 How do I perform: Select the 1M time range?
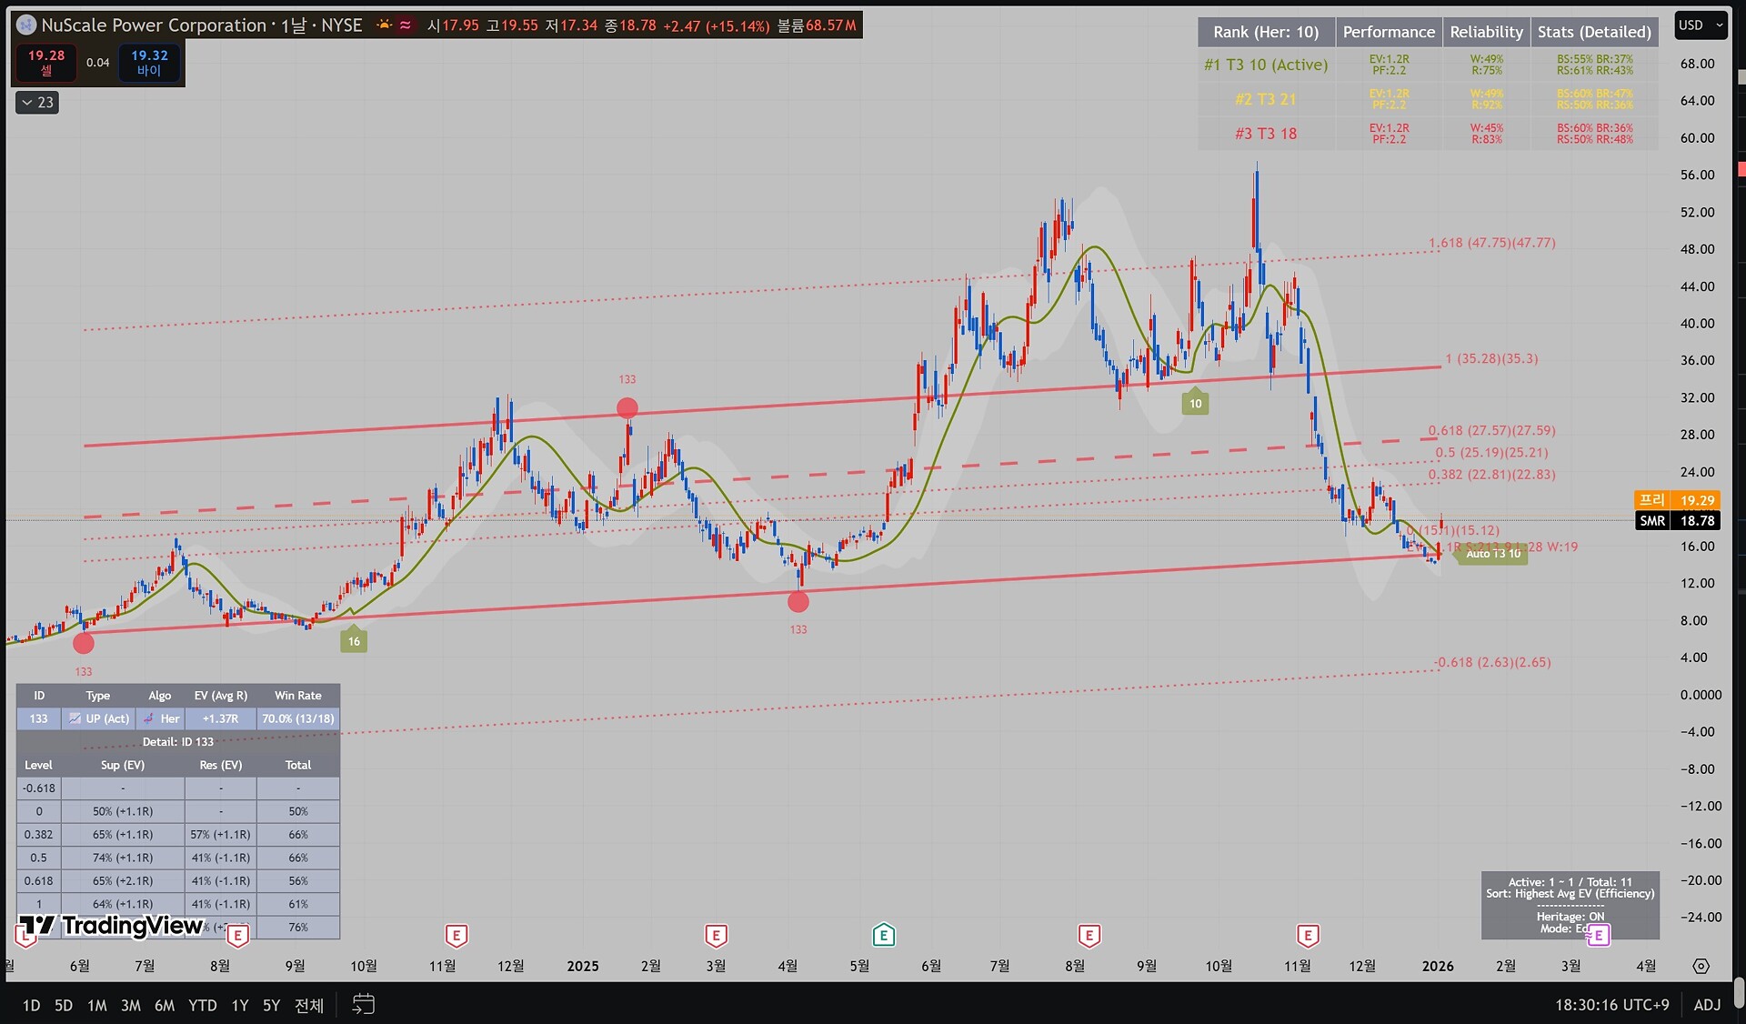coord(97,1005)
